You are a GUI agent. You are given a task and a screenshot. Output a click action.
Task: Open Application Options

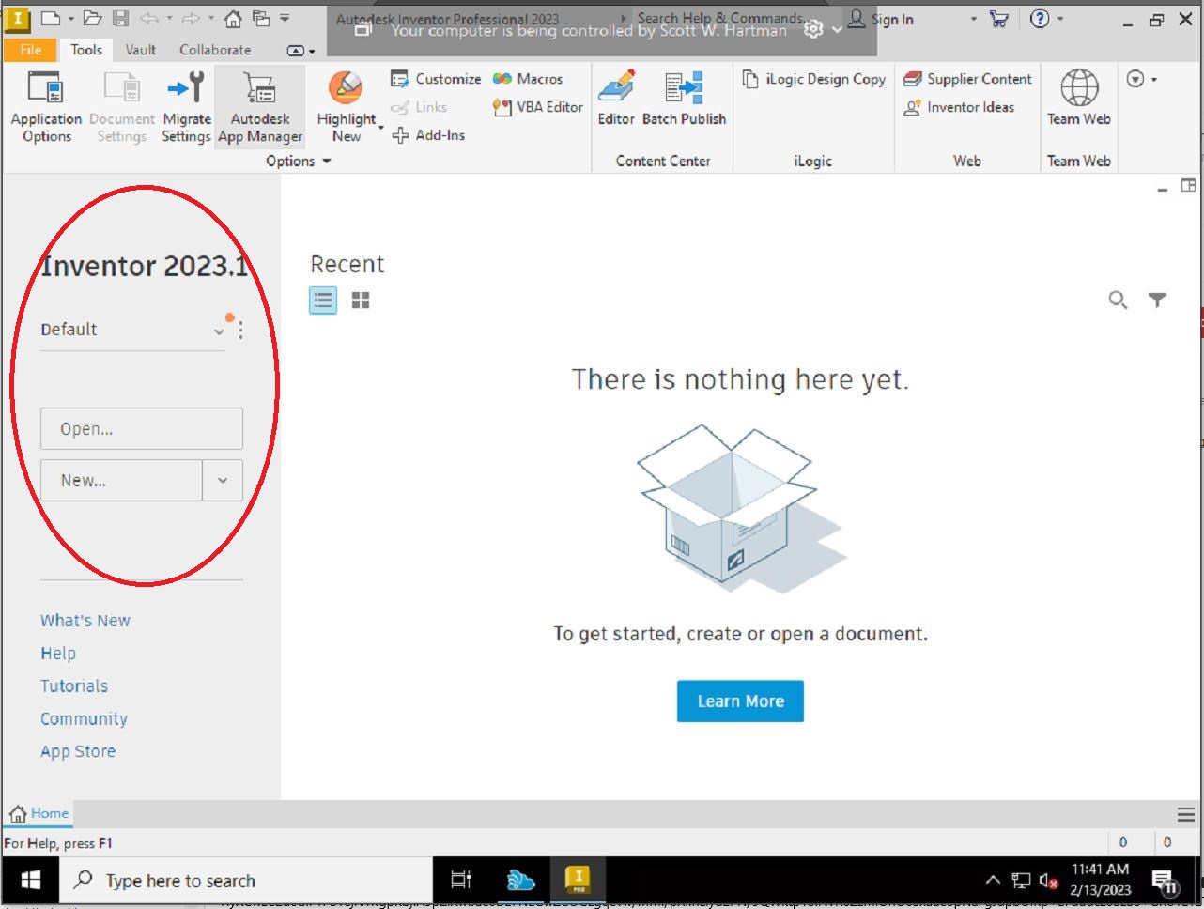[x=46, y=106]
